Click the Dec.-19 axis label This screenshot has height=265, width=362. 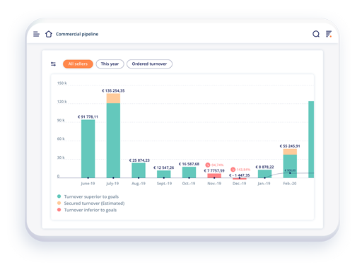tap(239, 184)
